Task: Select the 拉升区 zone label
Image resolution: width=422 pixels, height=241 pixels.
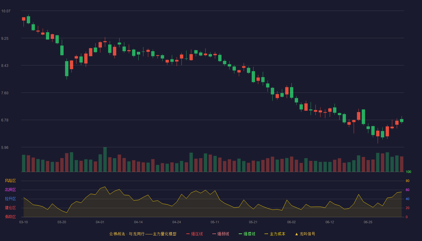Action: tap(10, 199)
